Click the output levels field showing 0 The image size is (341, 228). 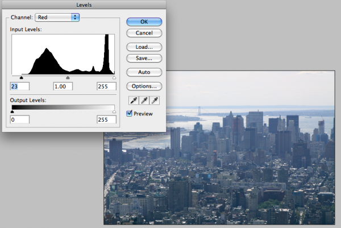[20, 121]
